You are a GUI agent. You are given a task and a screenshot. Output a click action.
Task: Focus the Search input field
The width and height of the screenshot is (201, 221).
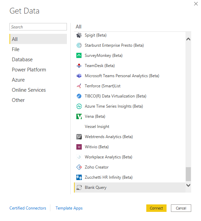click(x=38, y=27)
